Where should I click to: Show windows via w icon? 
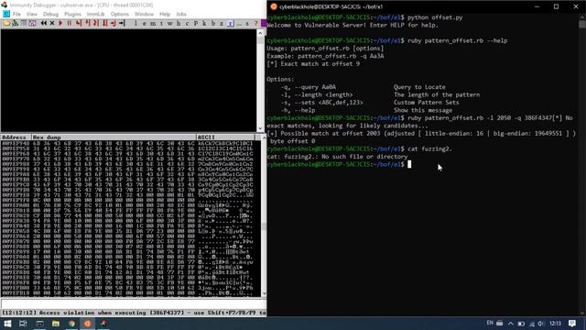pos(169,23)
